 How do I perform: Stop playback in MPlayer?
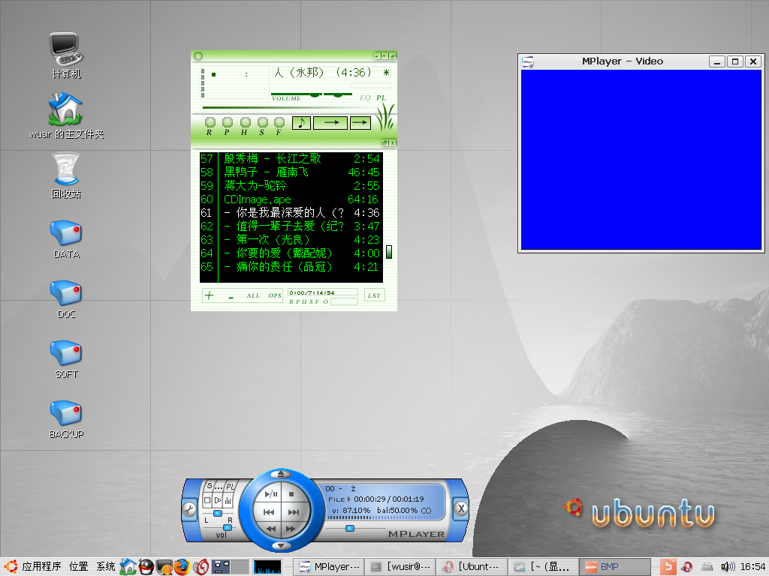point(291,494)
